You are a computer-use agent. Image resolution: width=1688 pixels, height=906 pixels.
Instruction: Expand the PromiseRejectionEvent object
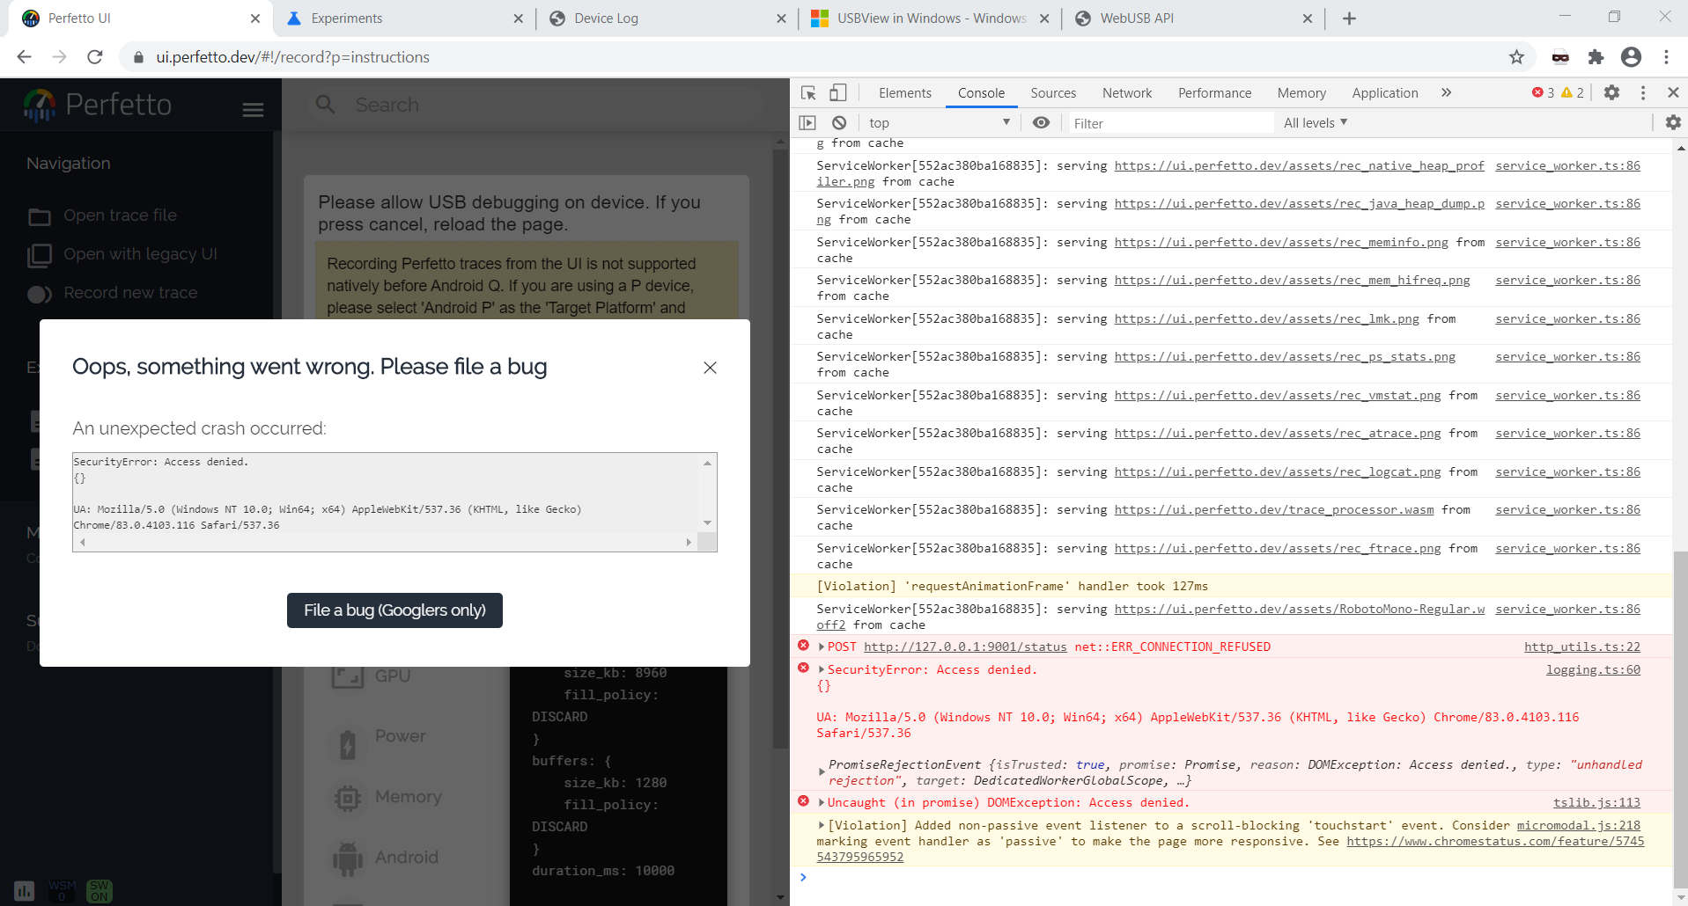(822, 771)
